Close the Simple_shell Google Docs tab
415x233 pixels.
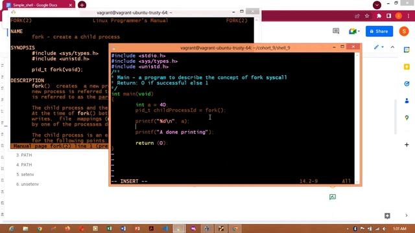[71, 5]
